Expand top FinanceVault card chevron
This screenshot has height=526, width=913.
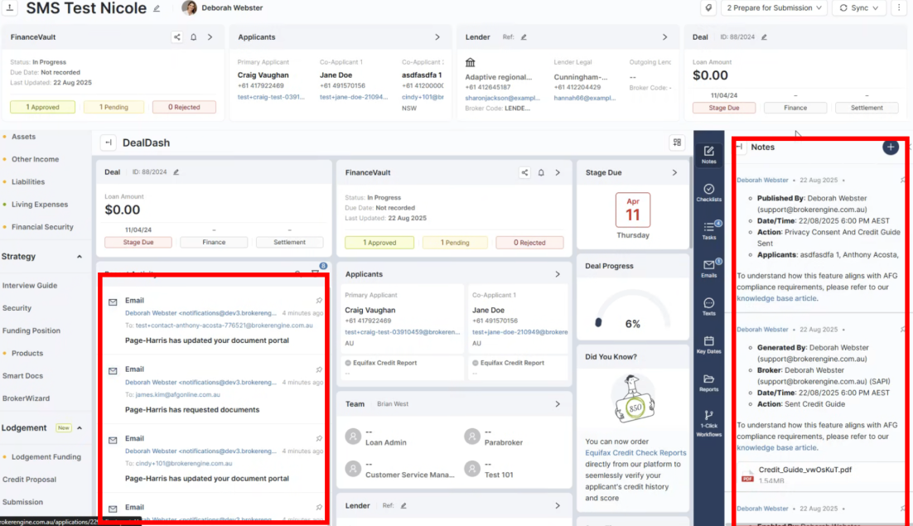(210, 37)
